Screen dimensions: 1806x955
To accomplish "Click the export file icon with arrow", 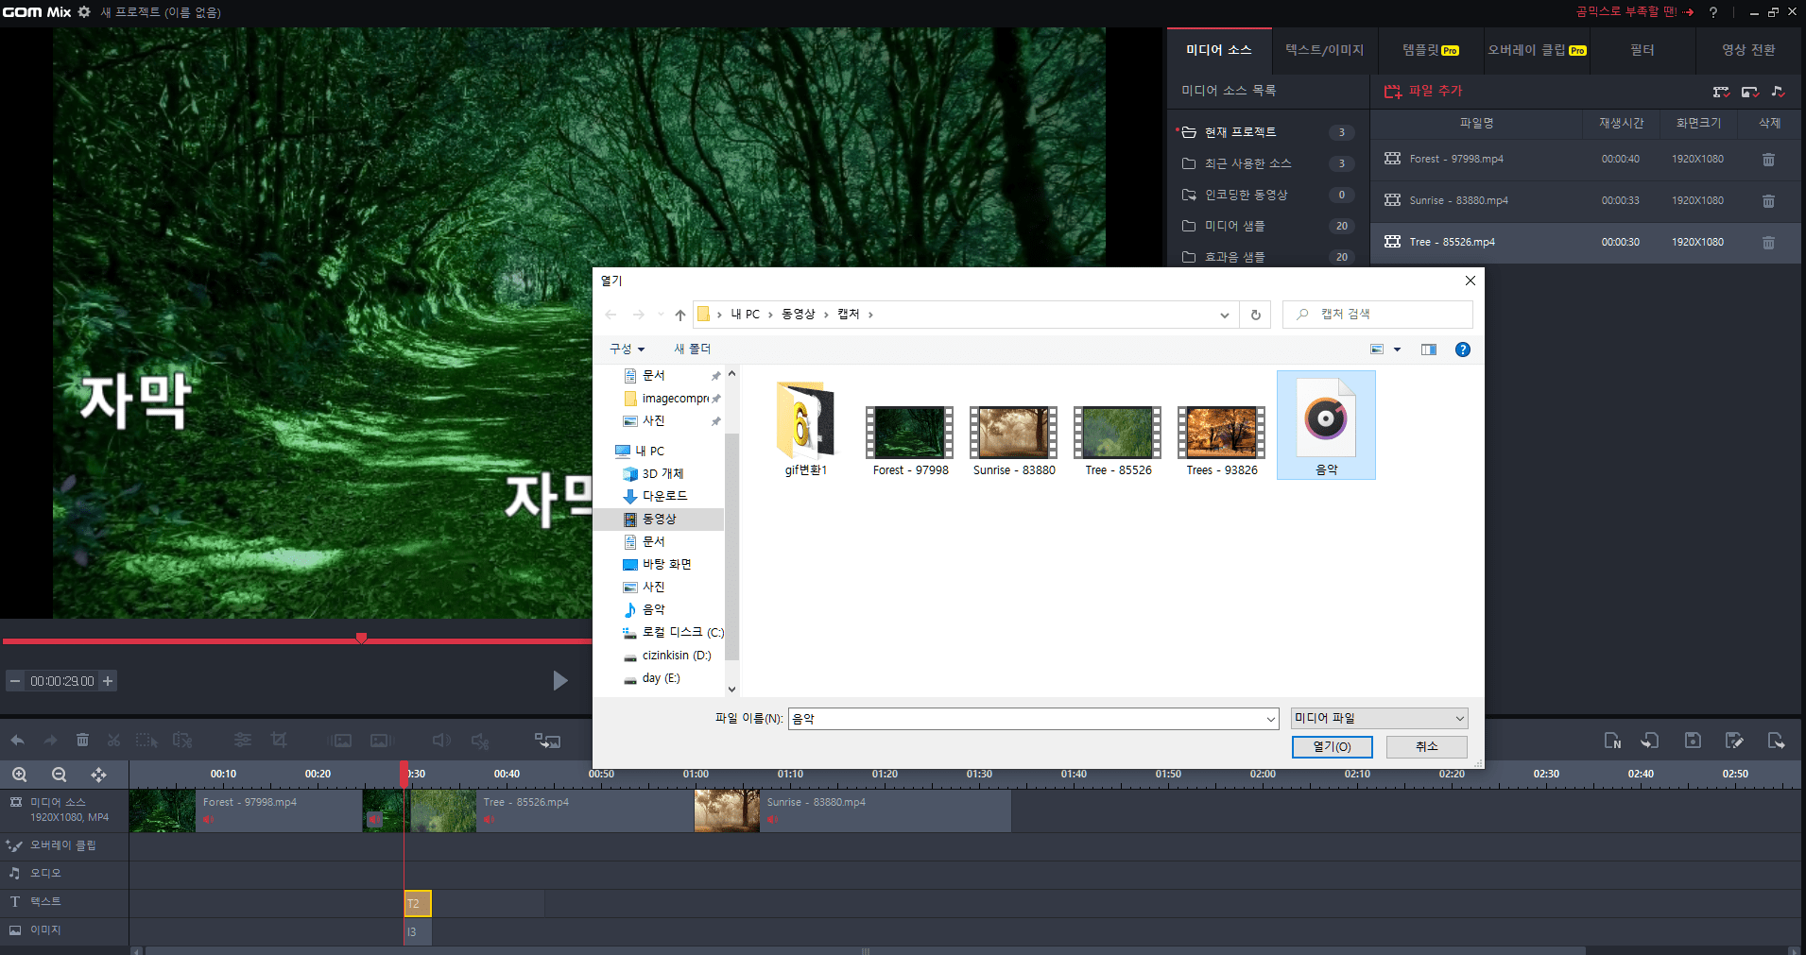I will pos(1776,741).
